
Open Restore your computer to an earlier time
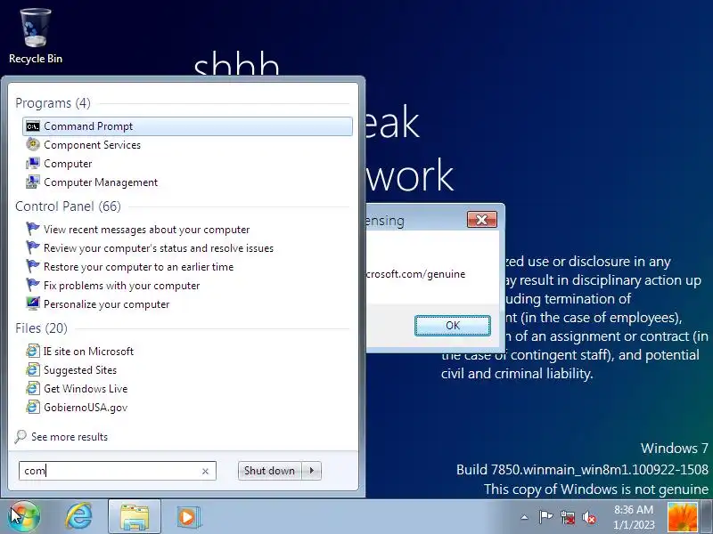138,266
